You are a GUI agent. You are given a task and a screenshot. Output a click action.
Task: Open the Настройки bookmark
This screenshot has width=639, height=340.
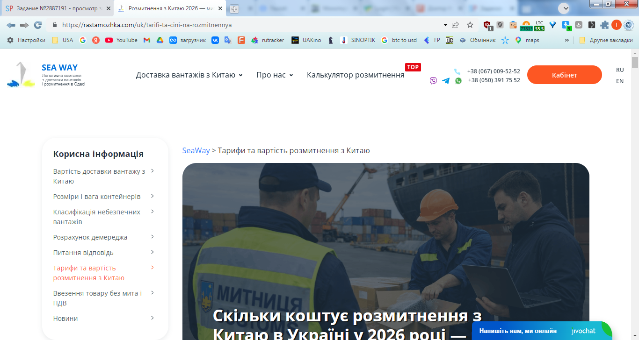pyautogui.click(x=26, y=40)
